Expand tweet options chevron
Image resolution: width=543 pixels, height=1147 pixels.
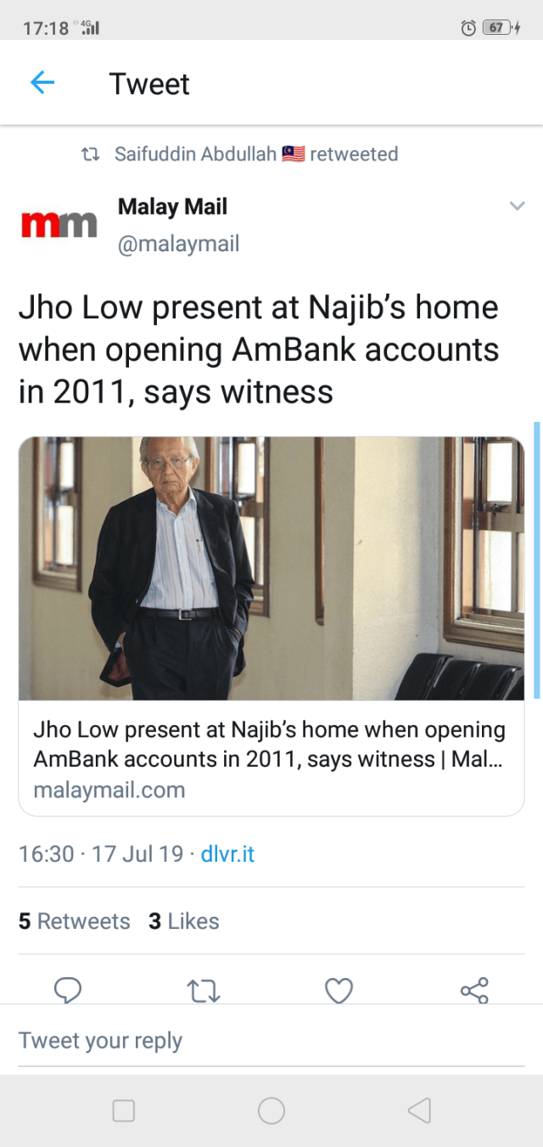[517, 205]
